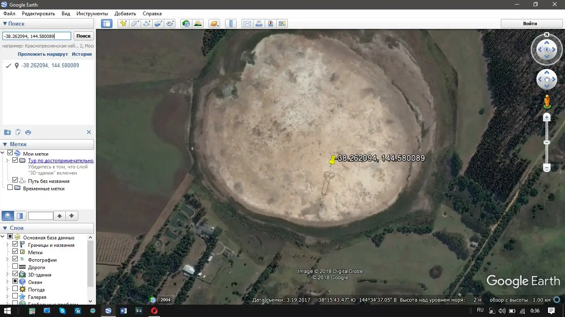The image size is (565, 317).
Task: Open the historical imagery clock tool
Action: pyautogui.click(x=186, y=24)
